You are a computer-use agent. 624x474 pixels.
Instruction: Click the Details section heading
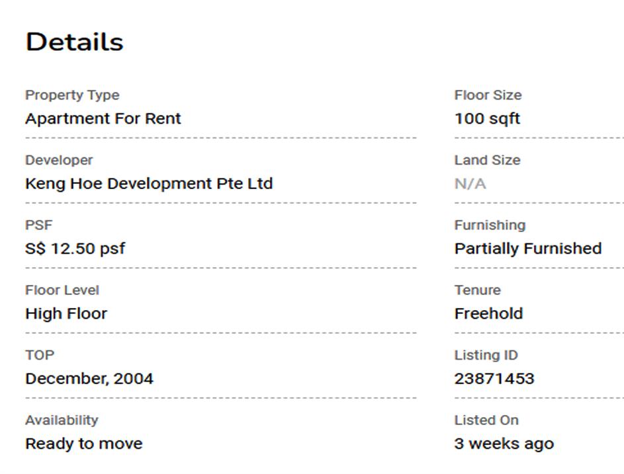74,42
